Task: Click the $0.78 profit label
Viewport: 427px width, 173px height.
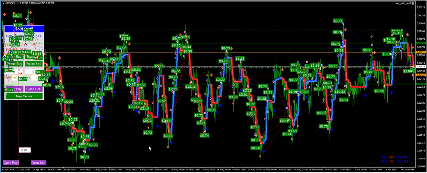Action: coord(168,136)
